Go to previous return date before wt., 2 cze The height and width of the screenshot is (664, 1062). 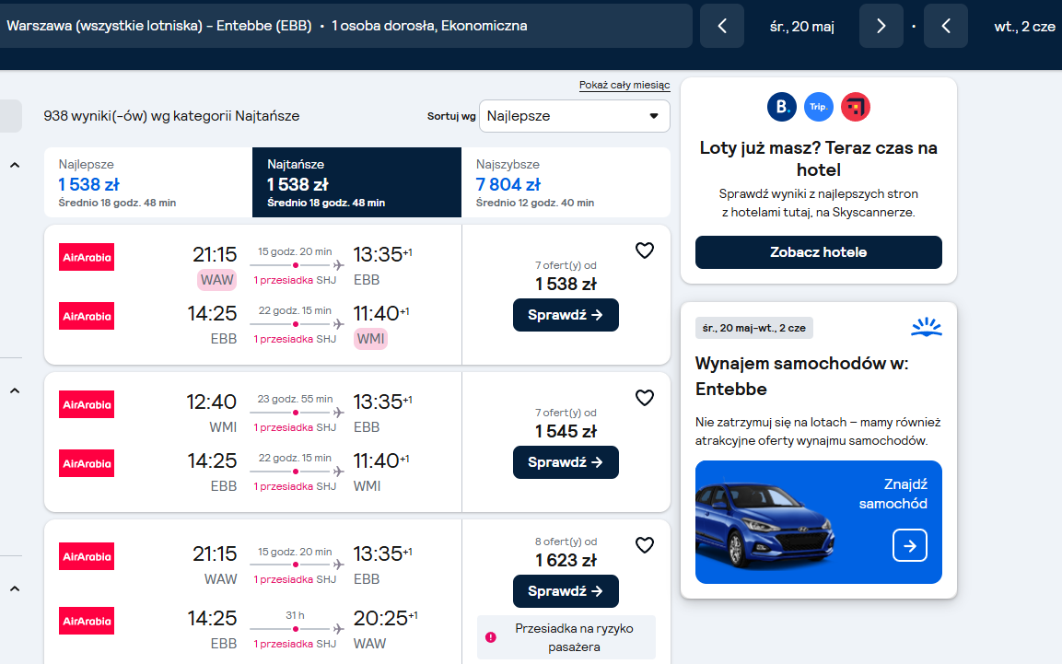click(946, 26)
